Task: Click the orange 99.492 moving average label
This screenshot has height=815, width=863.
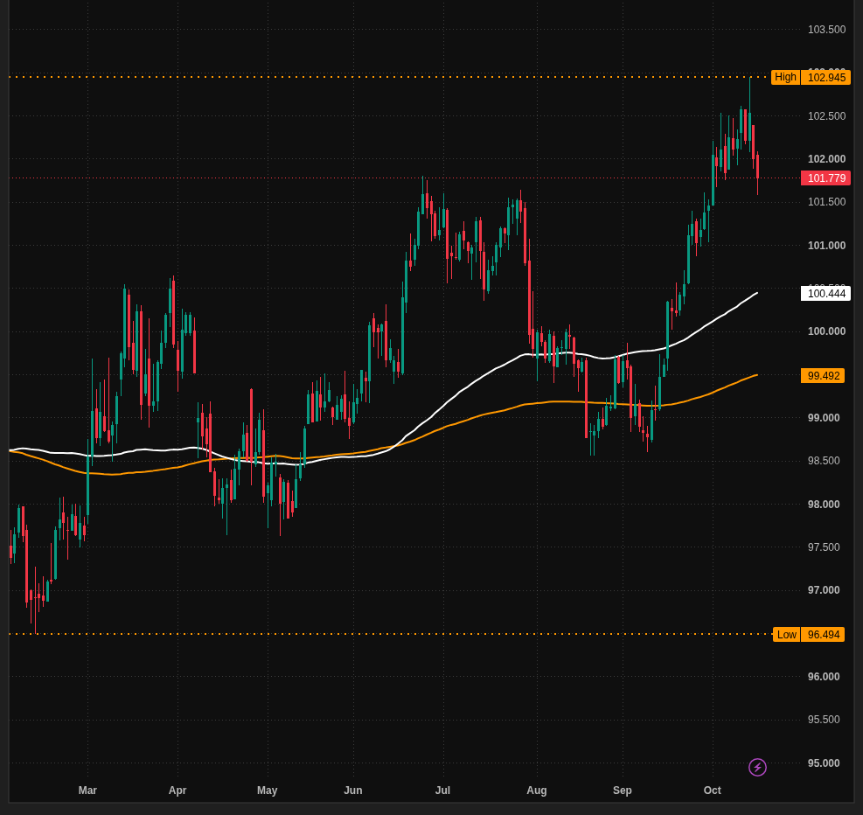Action: point(823,376)
